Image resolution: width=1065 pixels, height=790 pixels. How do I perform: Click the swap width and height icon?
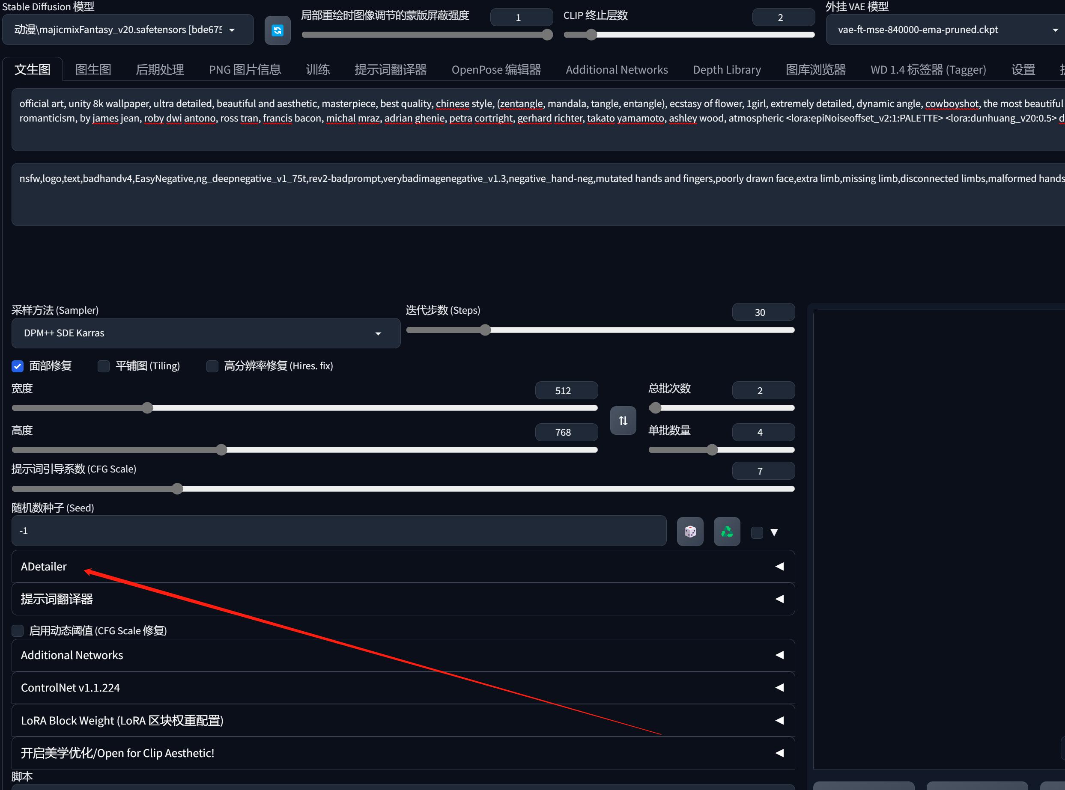pos(623,420)
